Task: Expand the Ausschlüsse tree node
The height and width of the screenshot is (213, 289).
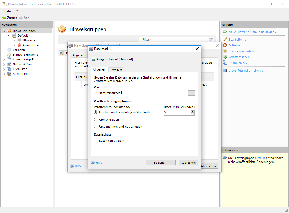Action: pyautogui.click(x=14, y=45)
